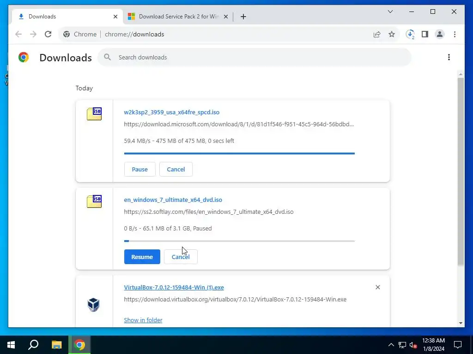
Task: Open the Downloads page more actions menu
Action: [449, 57]
